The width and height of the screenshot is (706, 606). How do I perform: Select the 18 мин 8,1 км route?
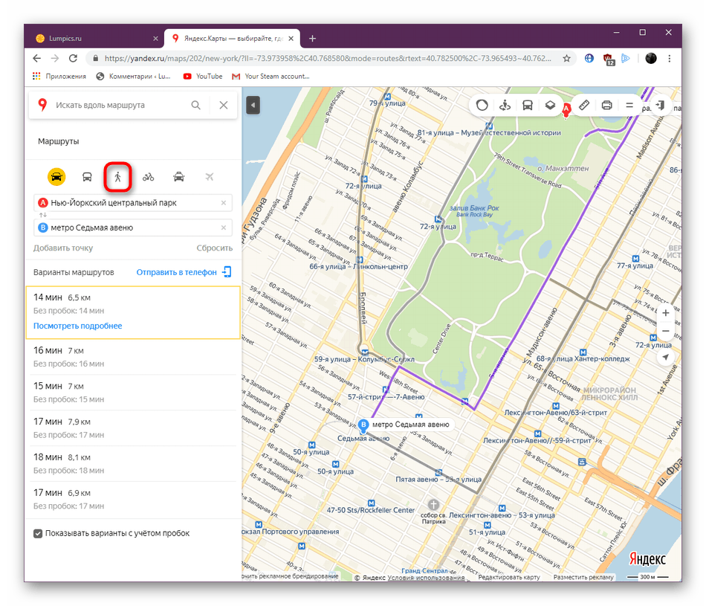[x=133, y=463]
